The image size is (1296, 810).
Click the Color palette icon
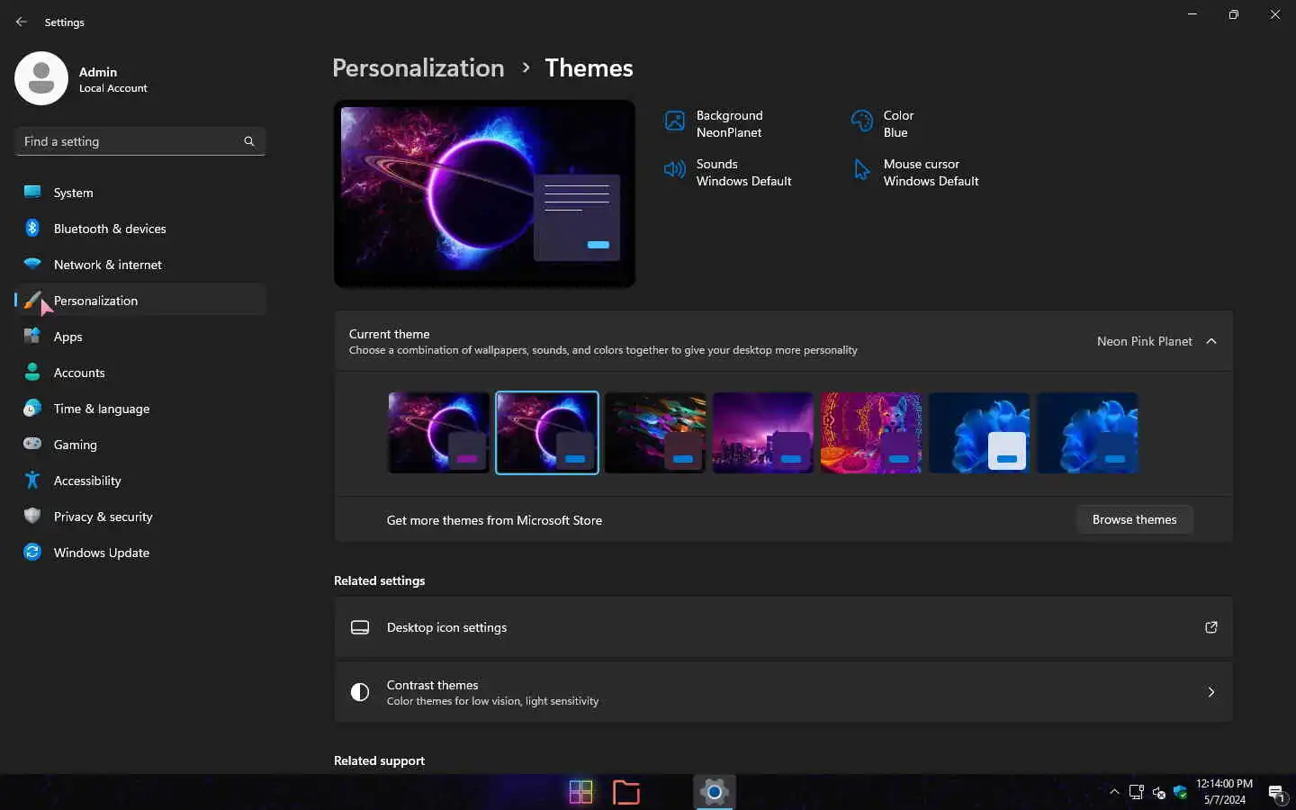(862, 121)
